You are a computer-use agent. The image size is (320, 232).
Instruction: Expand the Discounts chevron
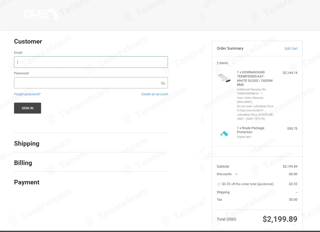pyautogui.click(x=237, y=174)
